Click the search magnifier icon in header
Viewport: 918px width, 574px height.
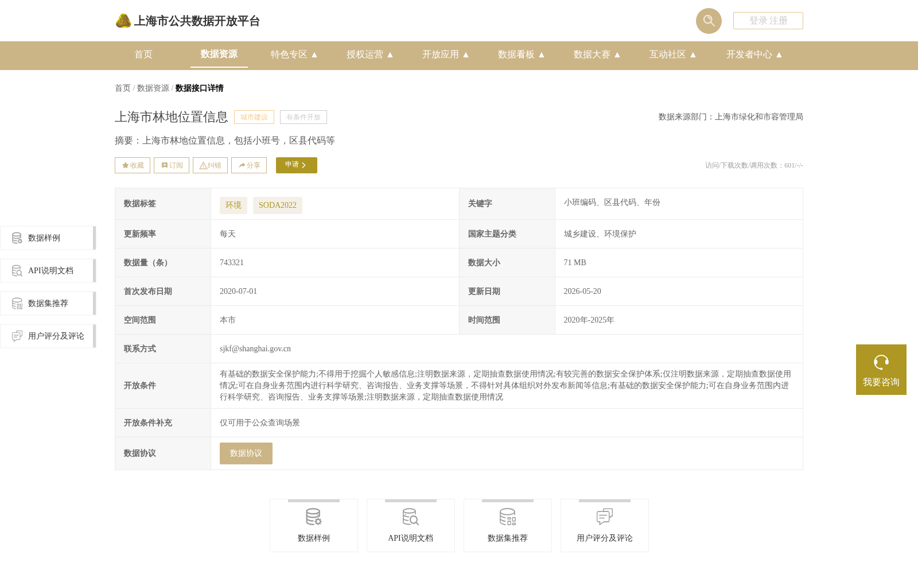(x=709, y=21)
